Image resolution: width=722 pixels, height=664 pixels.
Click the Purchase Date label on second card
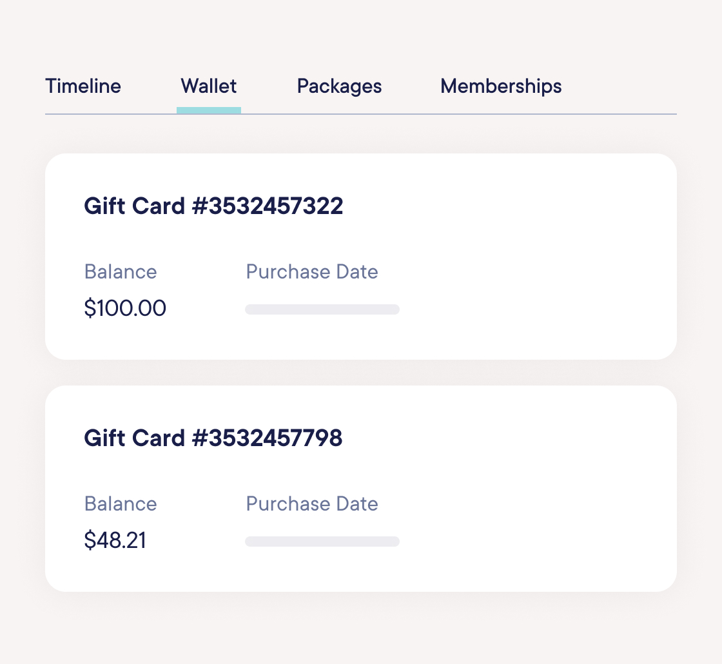pos(312,503)
